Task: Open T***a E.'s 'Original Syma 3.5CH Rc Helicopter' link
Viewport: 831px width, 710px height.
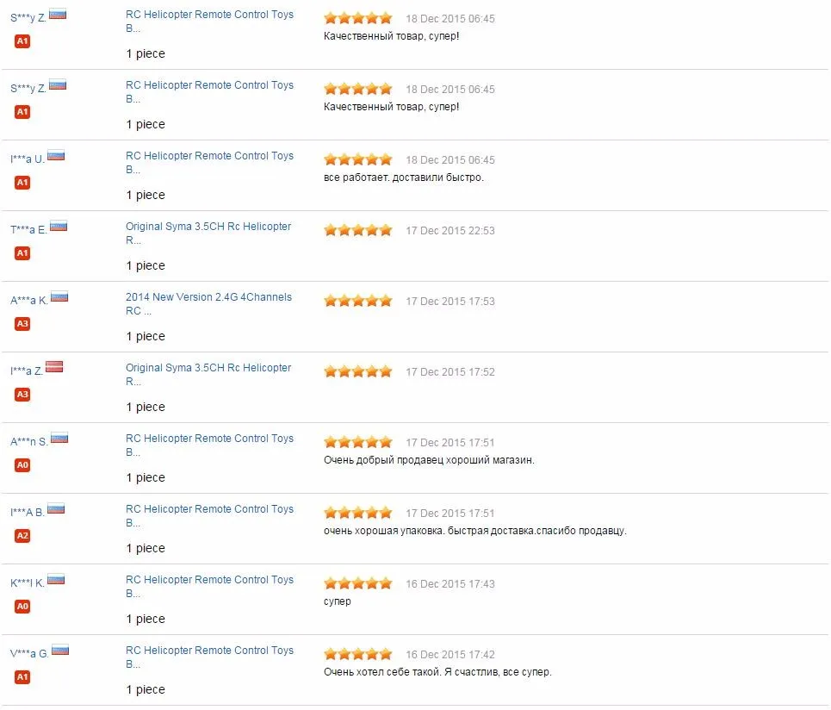Action: pyautogui.click(x=208, y=234)
